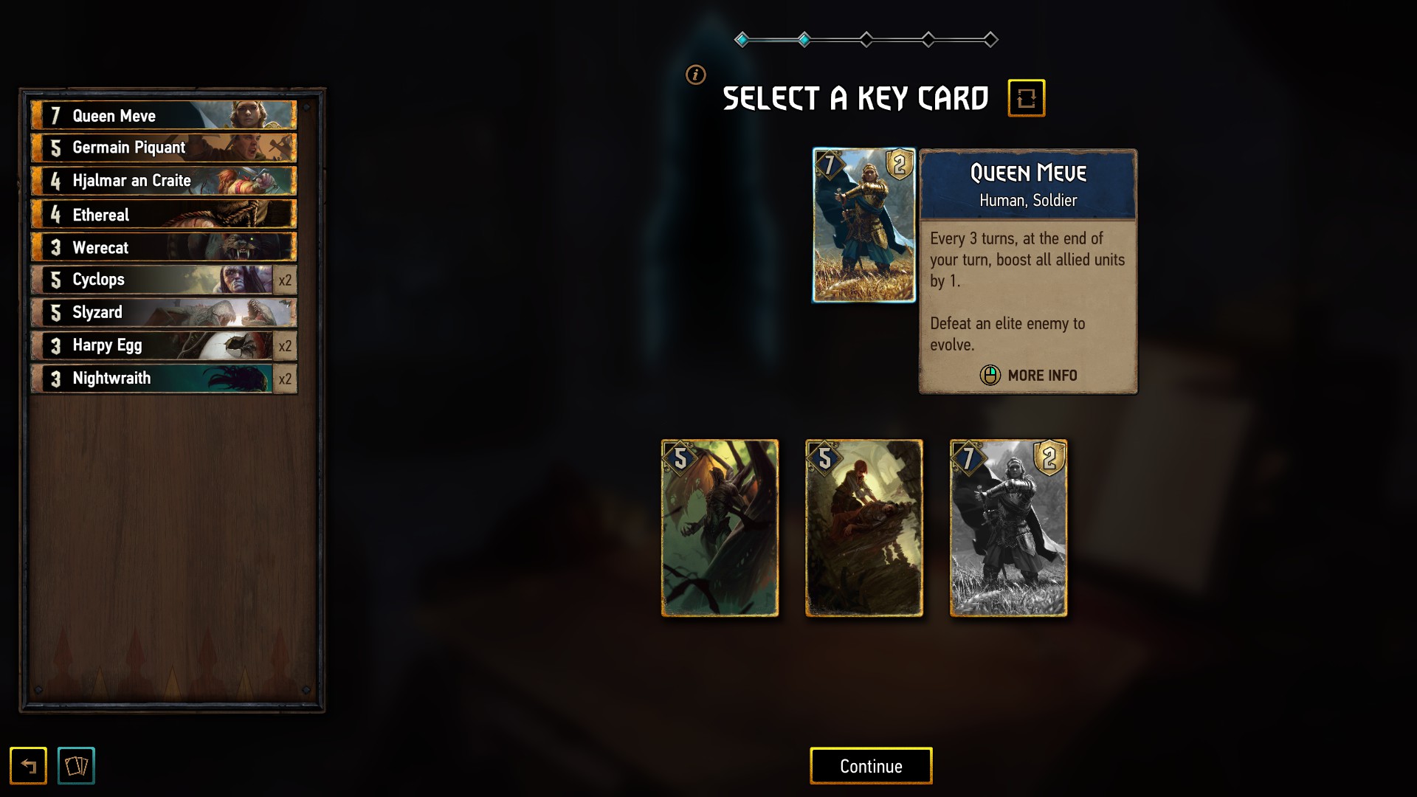Select Germain Piquant in deck list
This screenshot has width=1417, height=797.
pos(164,148)
